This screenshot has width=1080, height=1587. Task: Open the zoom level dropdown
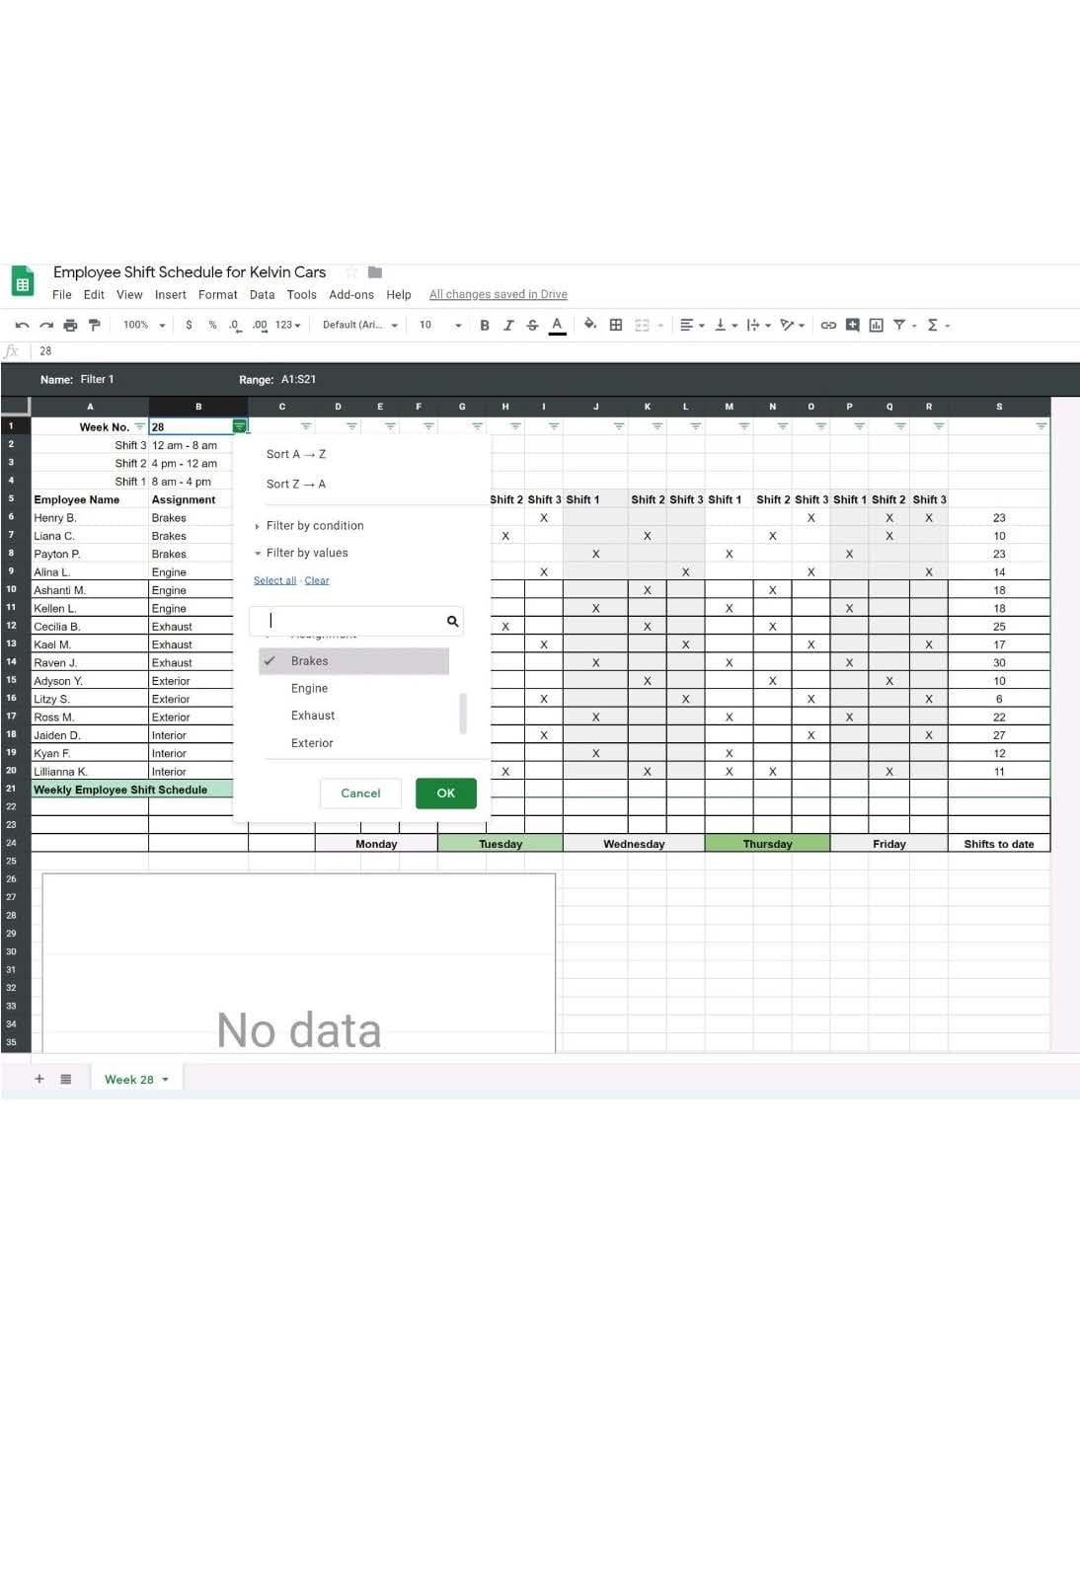(x=144, y=325)
